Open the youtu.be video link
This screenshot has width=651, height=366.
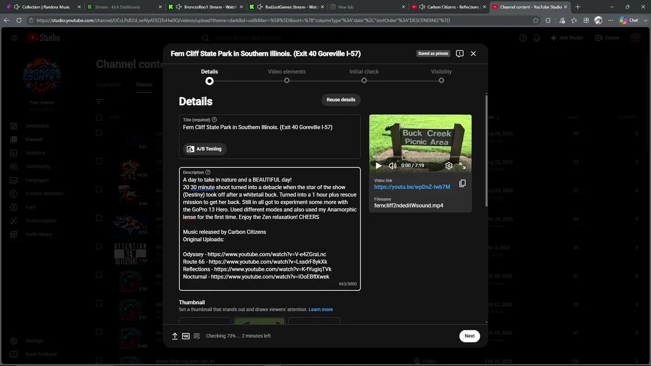412,187
